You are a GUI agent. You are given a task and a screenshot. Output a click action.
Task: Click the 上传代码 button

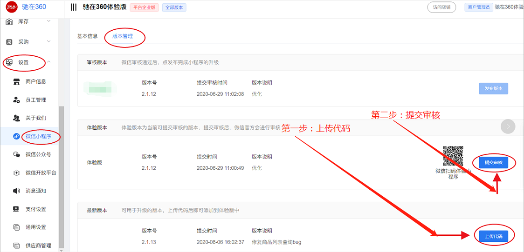(x=493, y=236)
